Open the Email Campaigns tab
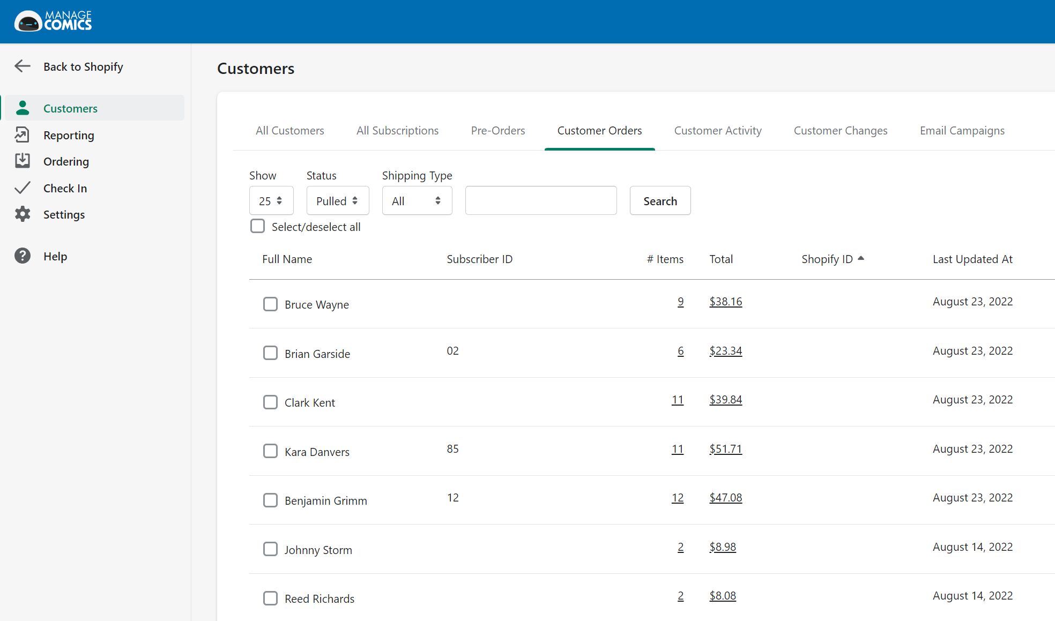The height and width of the screenshot is (621, 1055). (x=962, y=131)
